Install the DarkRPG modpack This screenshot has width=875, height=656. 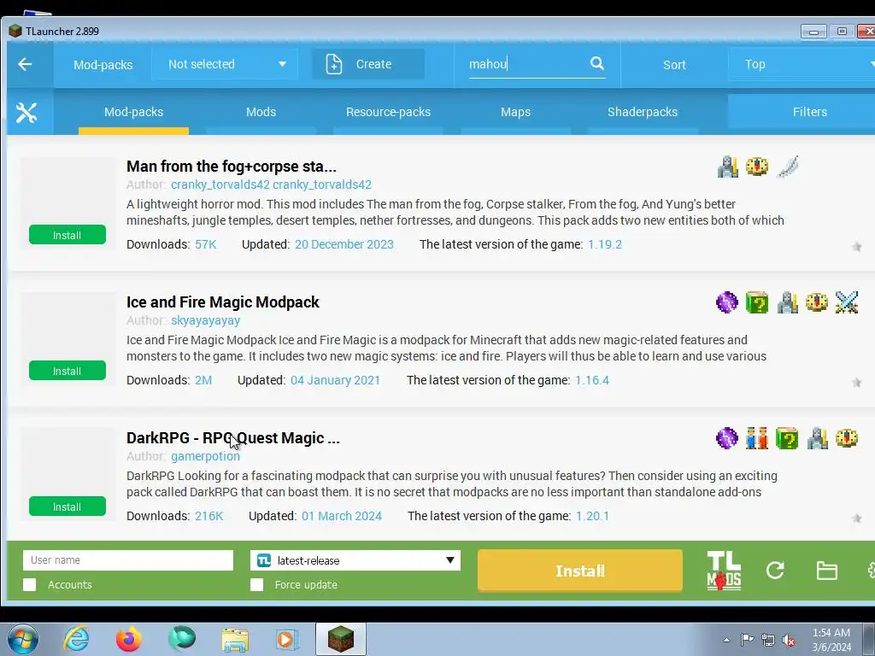(x=68, y=507)
